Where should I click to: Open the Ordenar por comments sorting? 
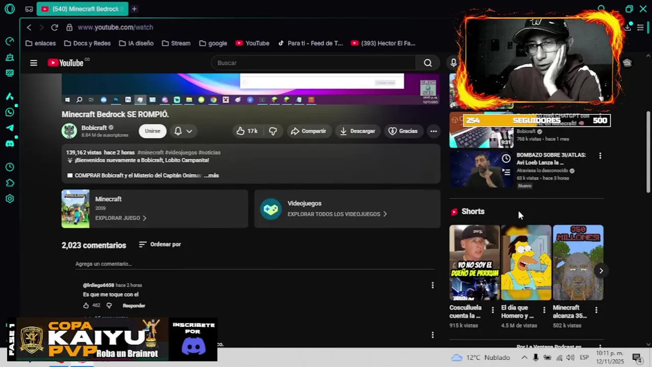pos(160,245)
